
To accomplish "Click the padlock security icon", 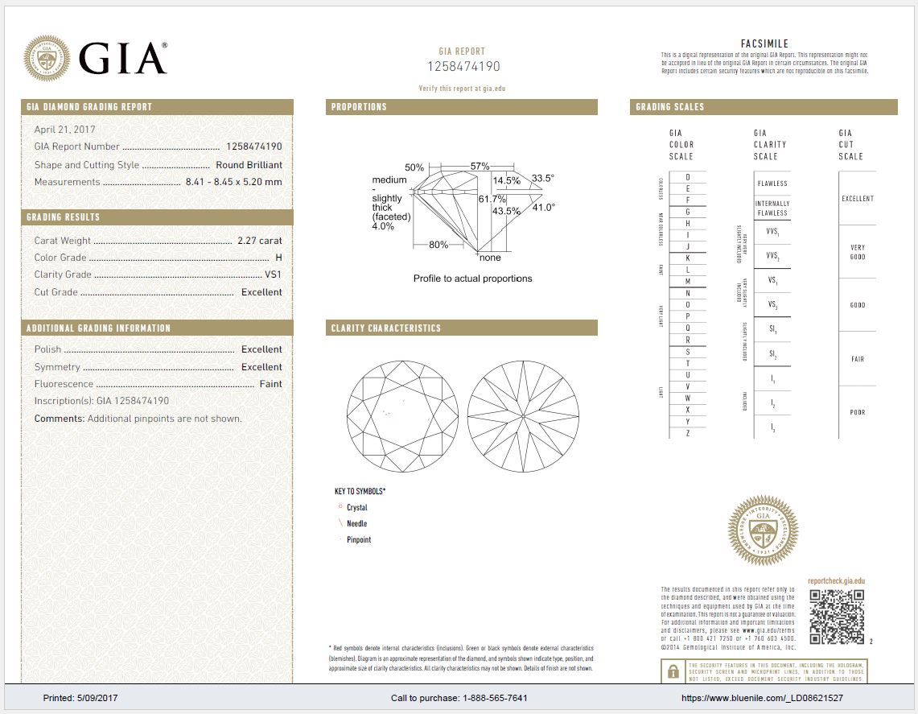I will pyautogui.click(x=673, y=672).
